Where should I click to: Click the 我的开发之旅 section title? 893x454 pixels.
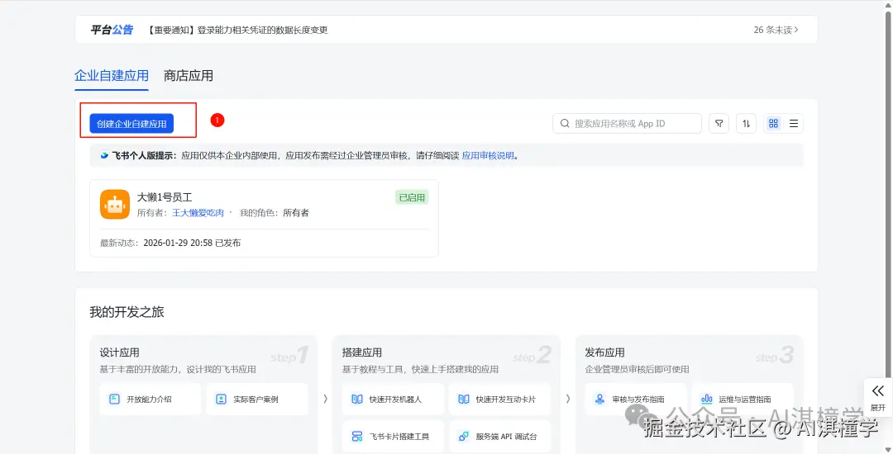127,312
